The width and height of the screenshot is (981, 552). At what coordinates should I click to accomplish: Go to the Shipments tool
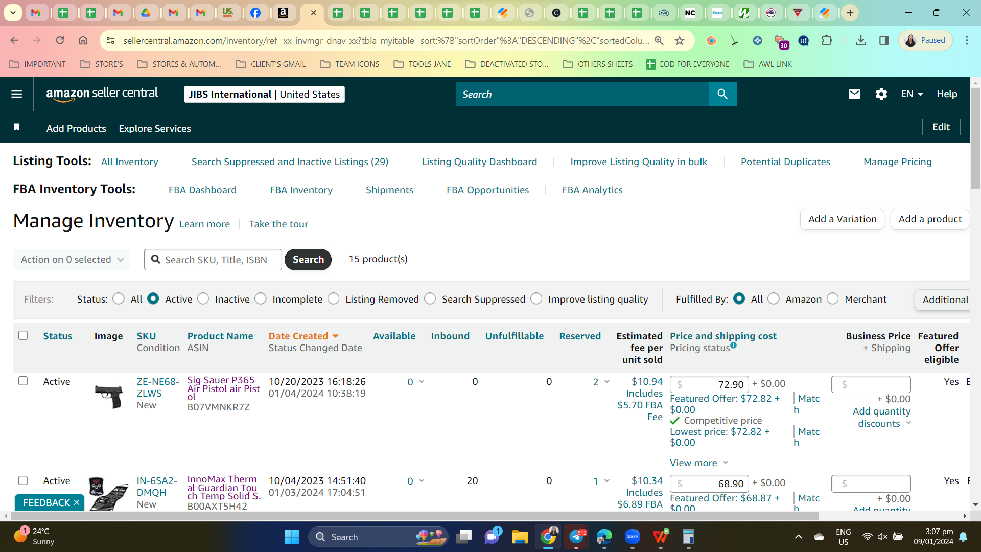389,190
